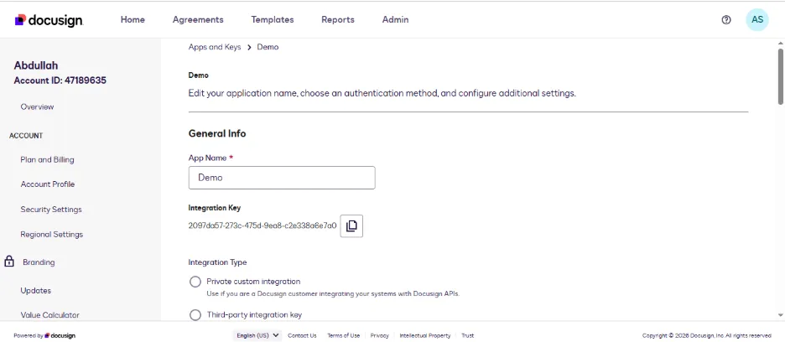Click the Demo breadcrumb item
This screenshot has width=785, height=342.
[x=268, y=47]
